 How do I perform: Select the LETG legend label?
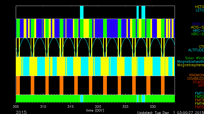pos(200,10)
